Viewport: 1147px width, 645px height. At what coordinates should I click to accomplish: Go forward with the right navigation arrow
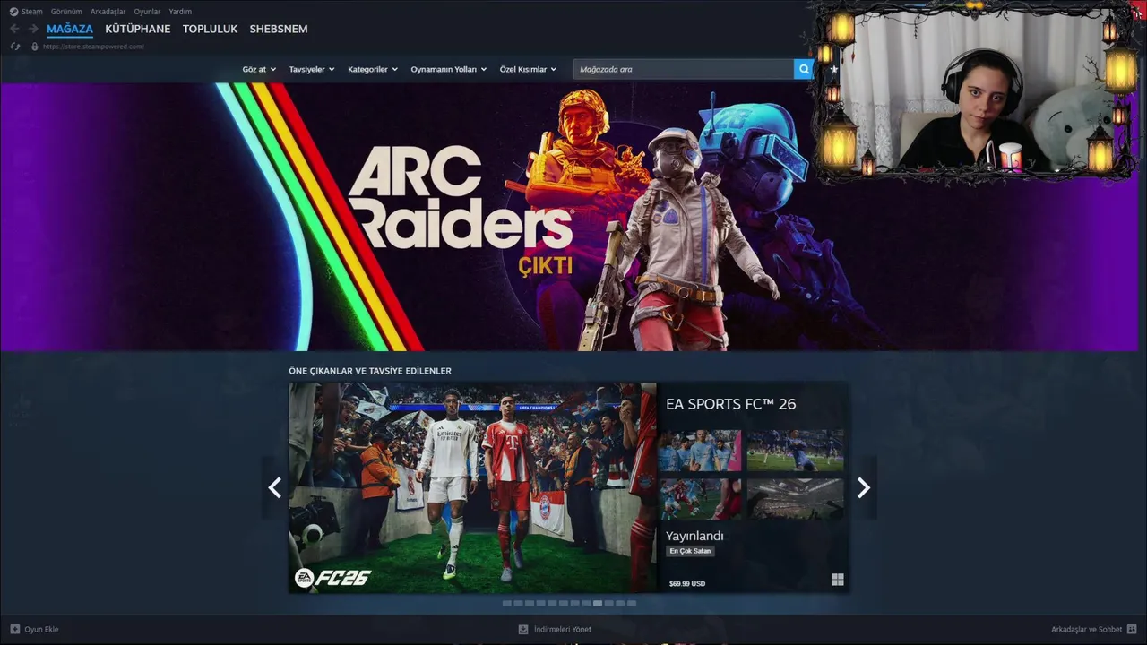pyautogui.click(x=33, y=29)
